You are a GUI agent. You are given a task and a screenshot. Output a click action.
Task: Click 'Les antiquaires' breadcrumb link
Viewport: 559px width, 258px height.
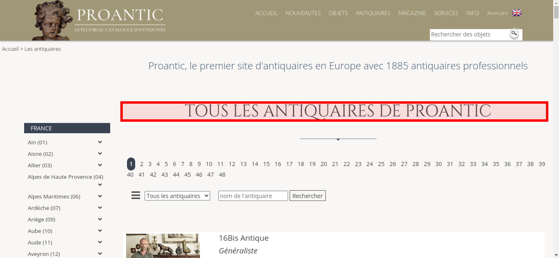tap(42, 49)
